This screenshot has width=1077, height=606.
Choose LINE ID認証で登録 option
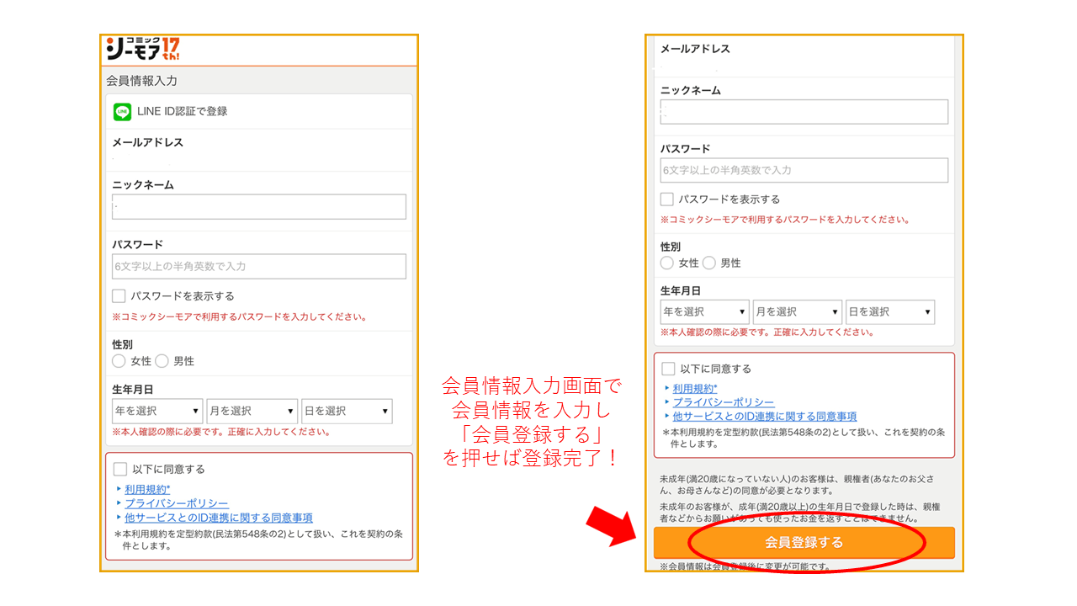(182, 111)
